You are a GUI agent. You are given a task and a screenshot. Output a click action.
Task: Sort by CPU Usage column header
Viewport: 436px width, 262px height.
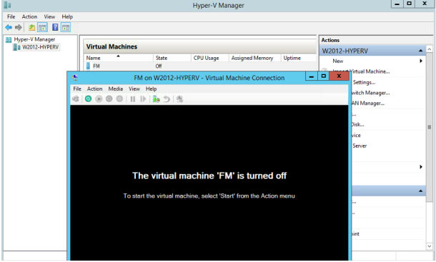[210, 58]
